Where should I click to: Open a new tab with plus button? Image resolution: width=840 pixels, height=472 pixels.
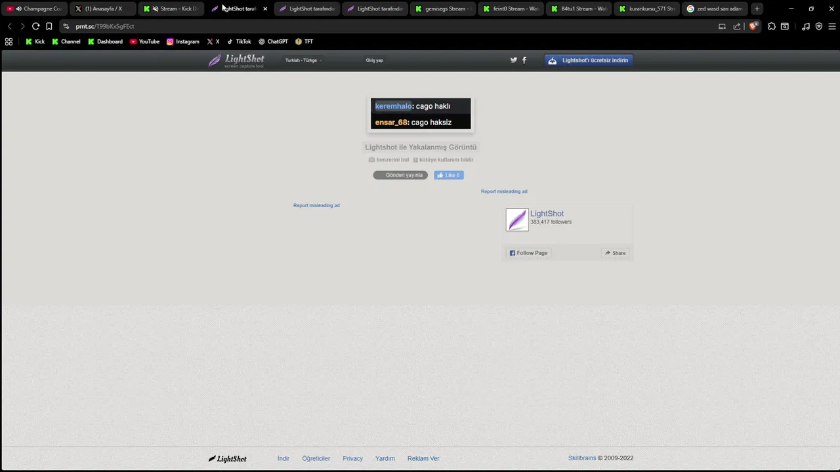(x=757, y=9)
